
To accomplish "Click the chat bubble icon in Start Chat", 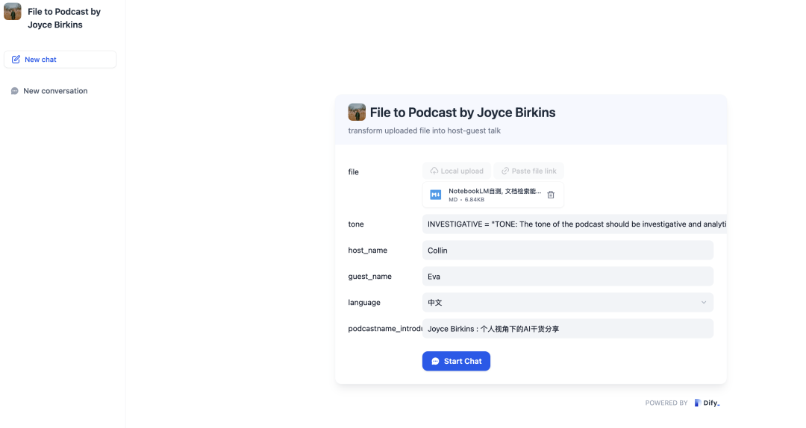I will (x=435, y=361).
